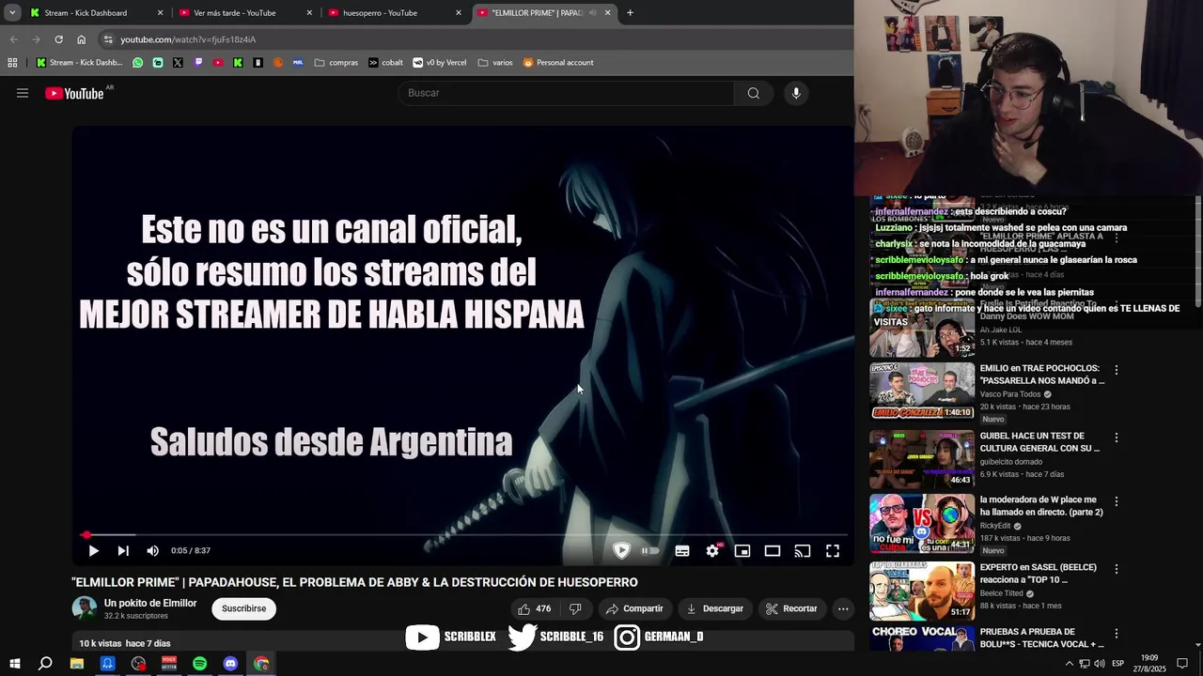Click the address bar URL
This screenshot has height=676, width=1203.
(x=188, y=39)
